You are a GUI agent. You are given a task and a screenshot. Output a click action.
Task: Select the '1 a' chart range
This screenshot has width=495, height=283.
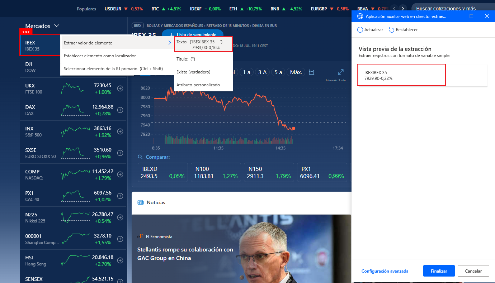pos(246,72)
